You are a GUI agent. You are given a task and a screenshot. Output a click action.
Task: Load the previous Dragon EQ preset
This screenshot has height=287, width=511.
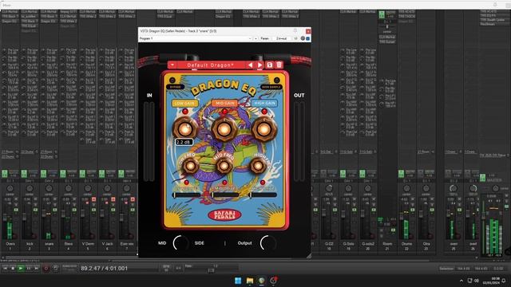coord(250,65)
